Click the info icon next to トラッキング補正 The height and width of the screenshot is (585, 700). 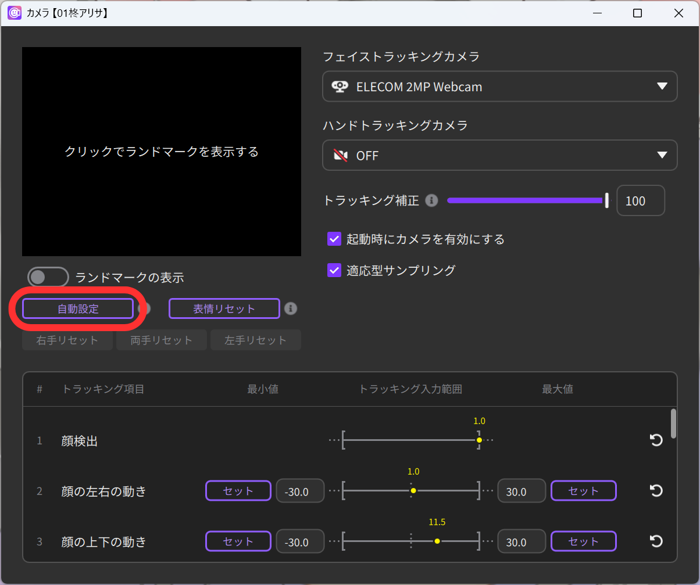[431, 201]
